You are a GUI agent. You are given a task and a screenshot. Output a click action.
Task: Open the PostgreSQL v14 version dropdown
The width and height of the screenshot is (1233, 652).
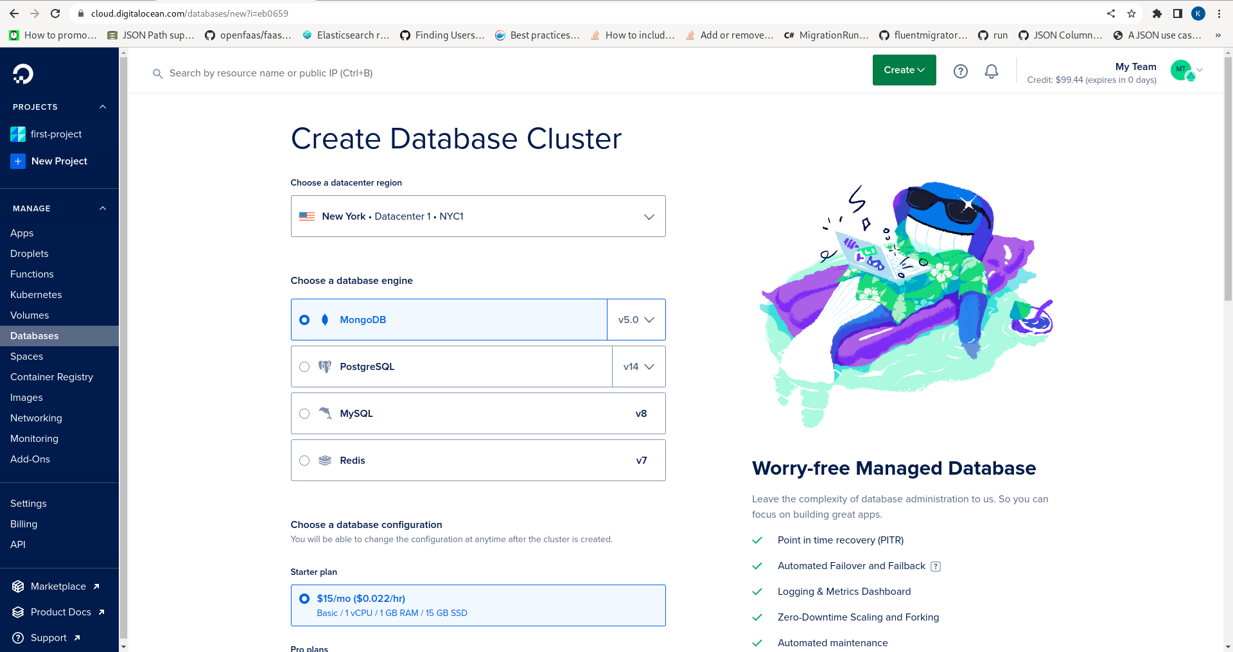point(638,367)
